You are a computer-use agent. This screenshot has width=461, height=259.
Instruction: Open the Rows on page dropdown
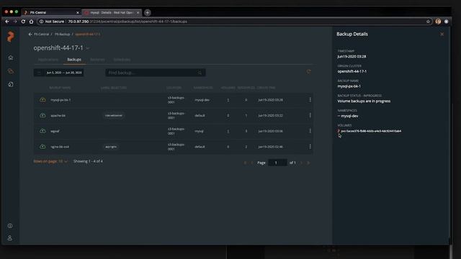(50, 161)
